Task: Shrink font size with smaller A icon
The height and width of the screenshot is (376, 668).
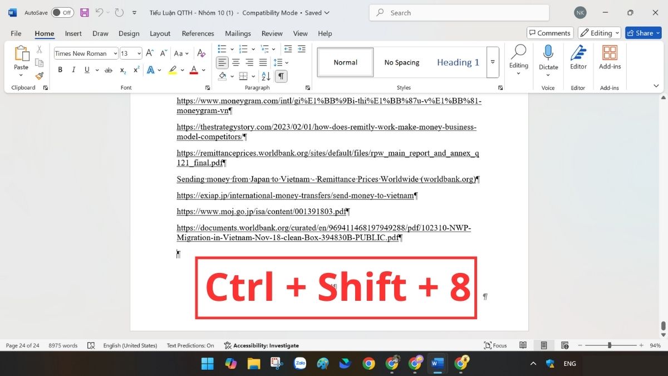Action: coord(164,53)
